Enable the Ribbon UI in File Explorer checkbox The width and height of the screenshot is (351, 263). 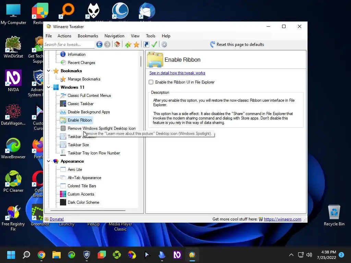tap(151, 82)
